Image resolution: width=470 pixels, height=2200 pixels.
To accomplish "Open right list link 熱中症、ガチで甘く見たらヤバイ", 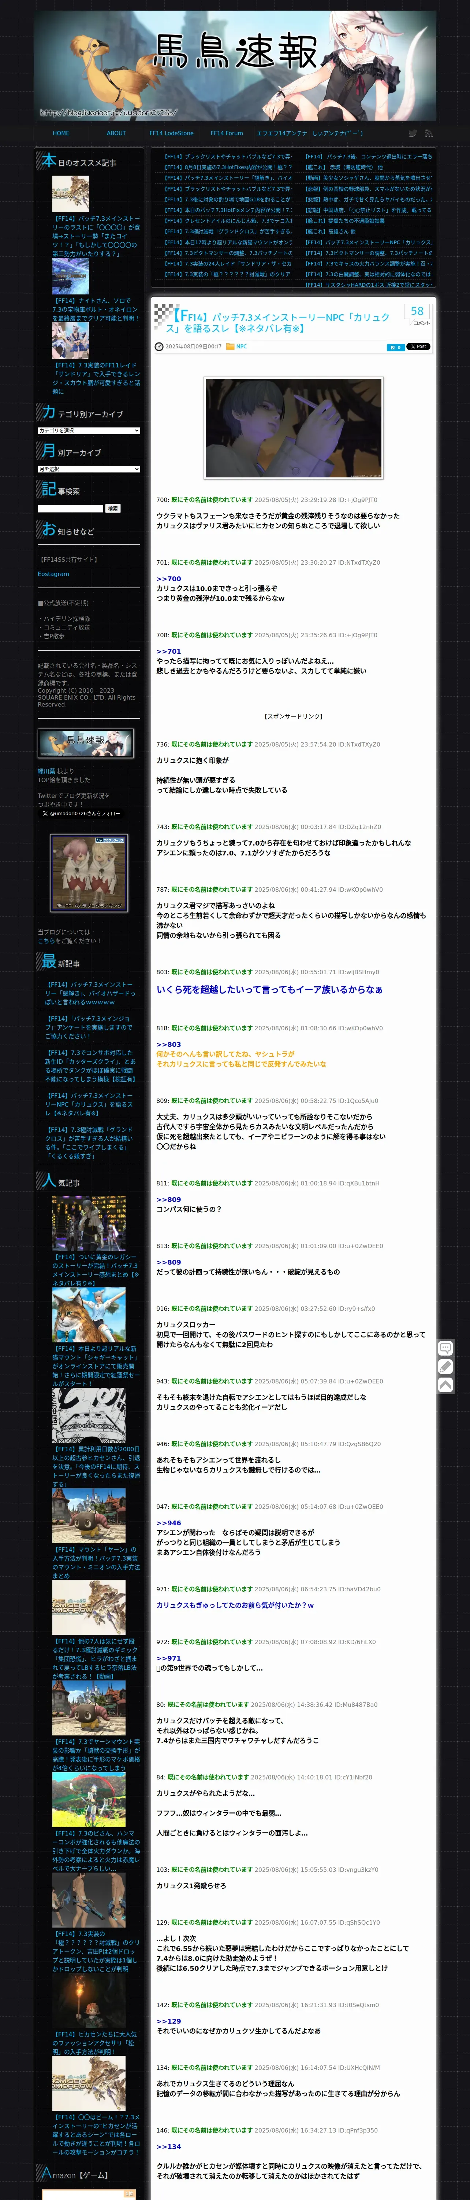I will (x=369, y=200).
